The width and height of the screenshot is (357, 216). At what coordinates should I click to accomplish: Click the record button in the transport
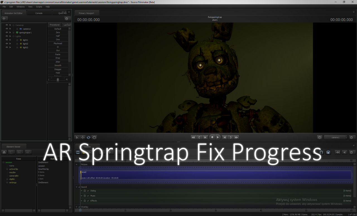[212, 137]
